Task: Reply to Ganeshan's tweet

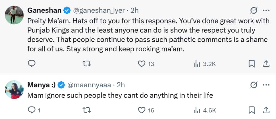Action: tap(31, 64)
